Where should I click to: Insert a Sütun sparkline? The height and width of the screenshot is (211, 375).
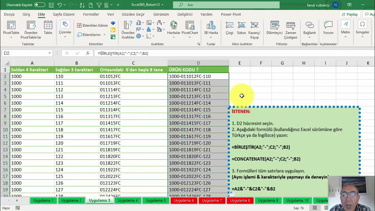[x=241, y=28]
